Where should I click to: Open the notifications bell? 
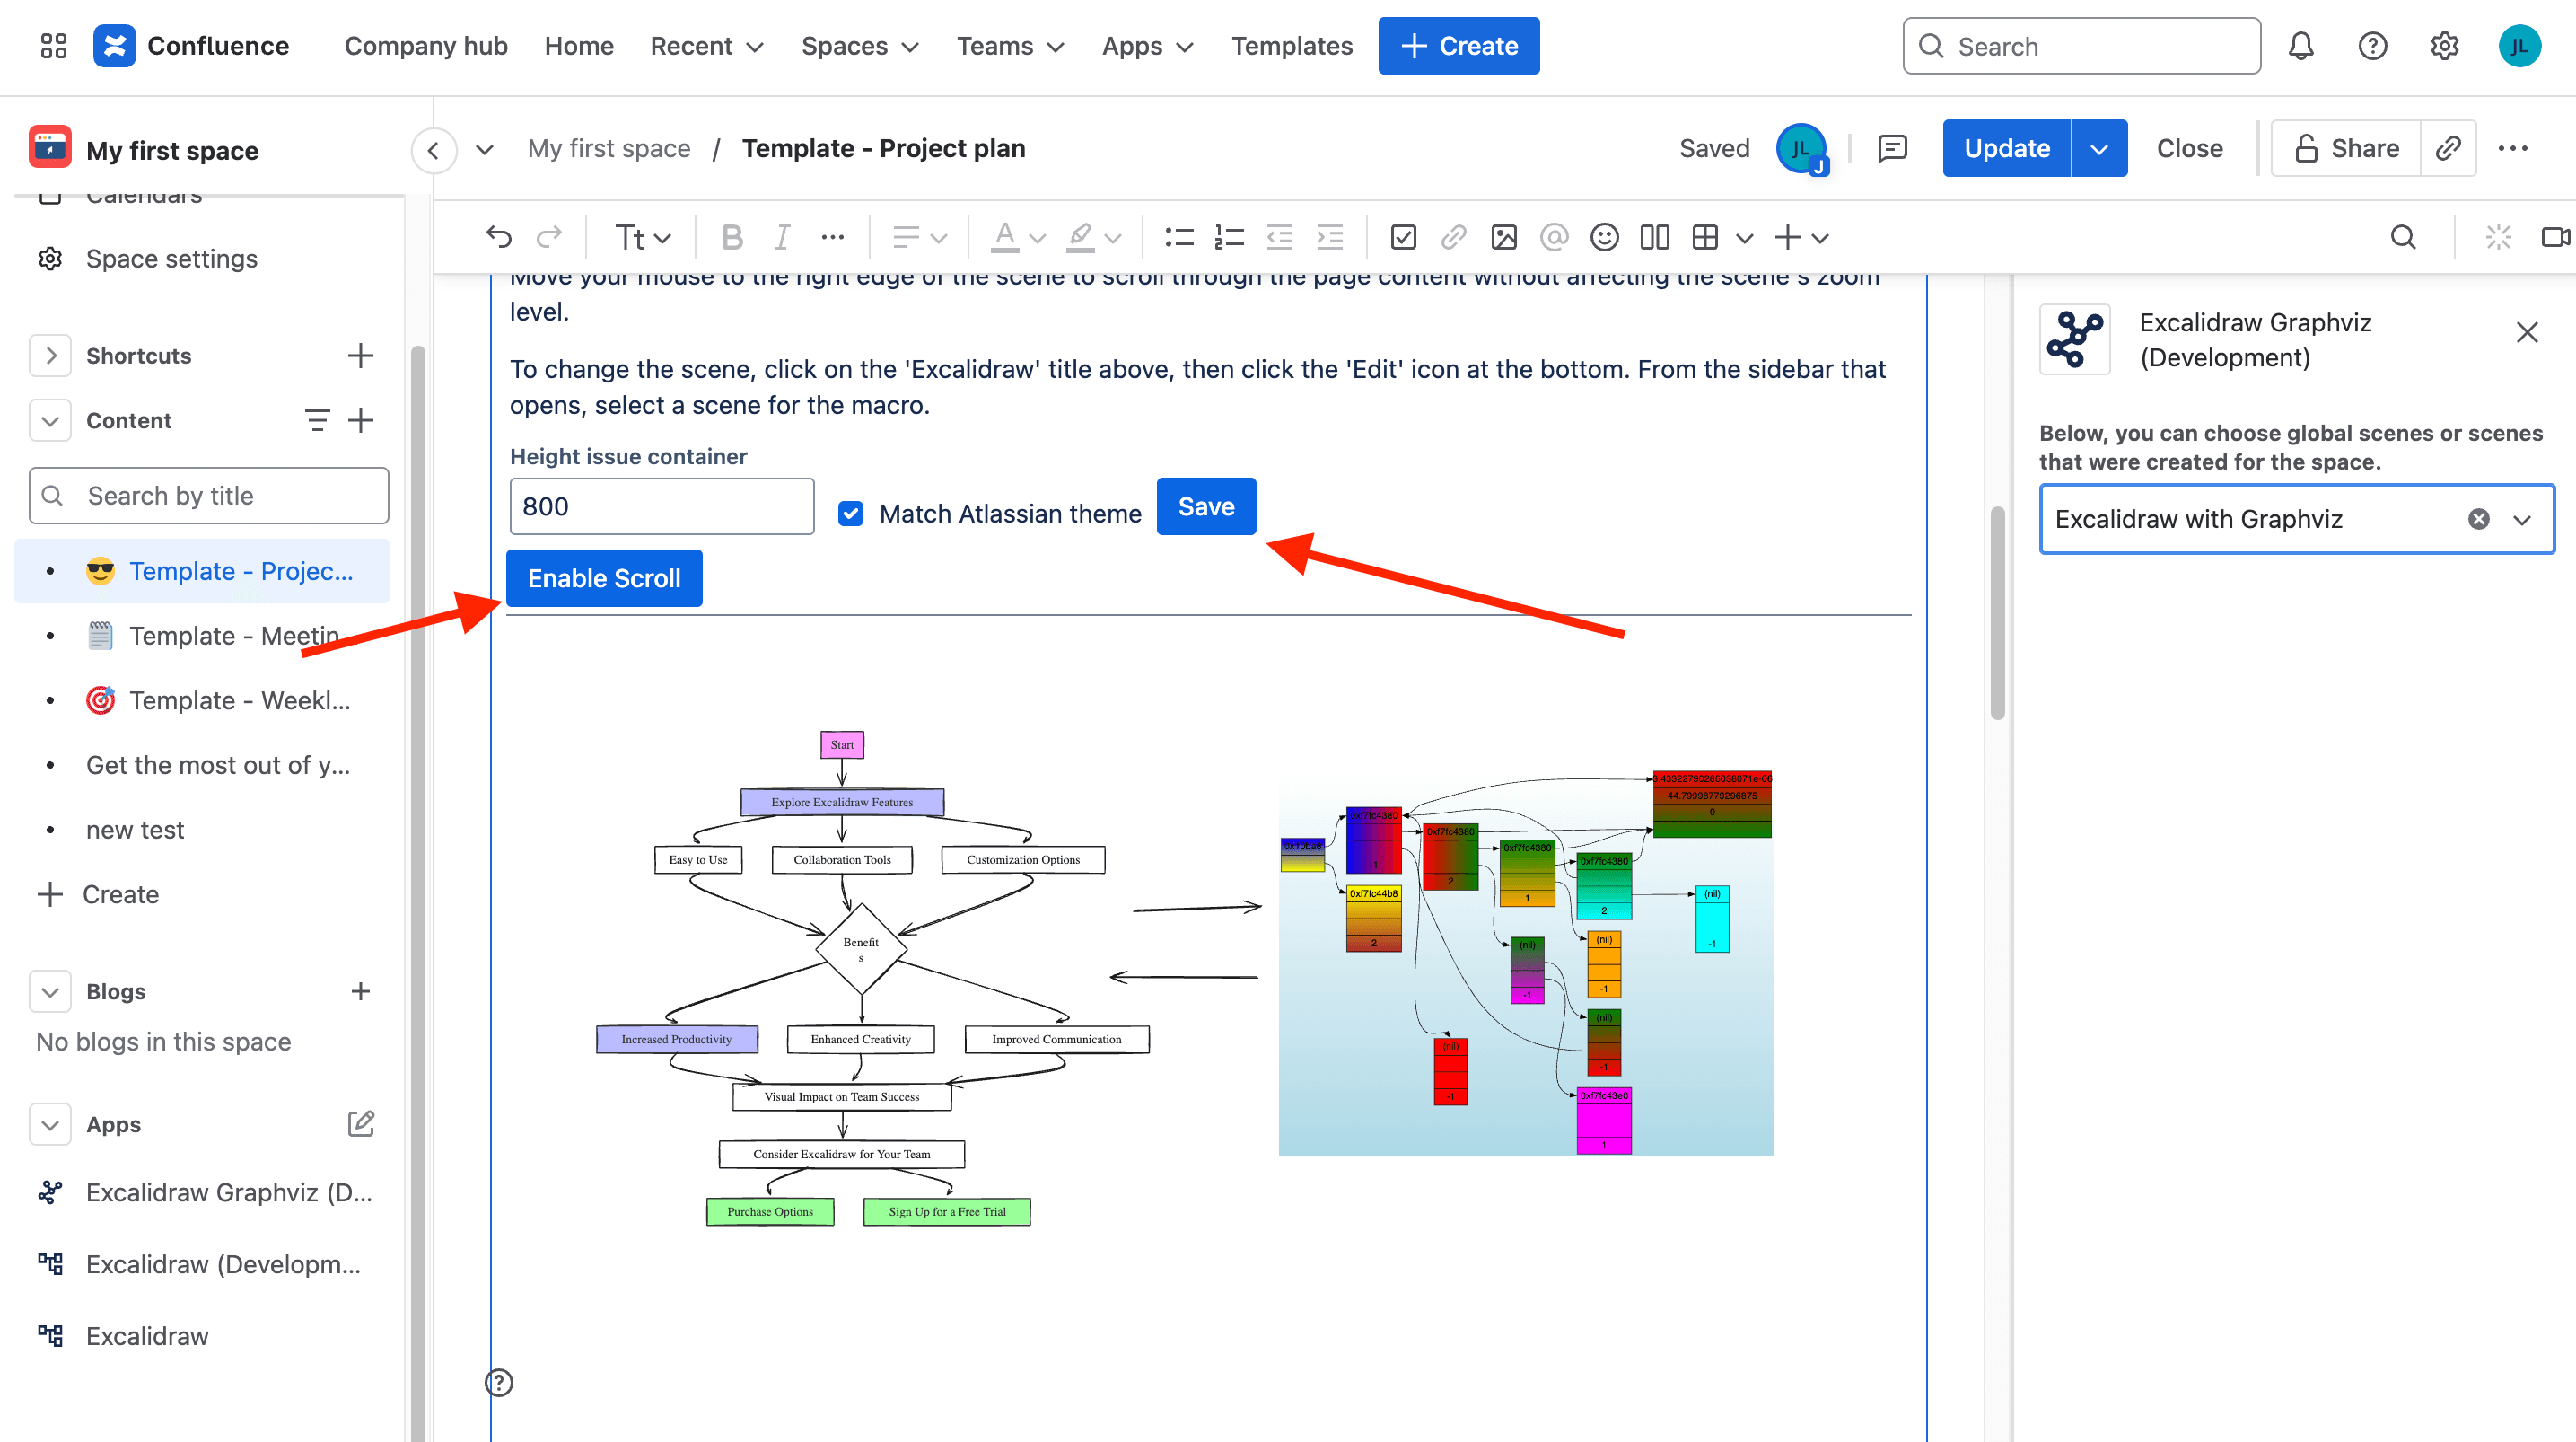(2301, 46)
